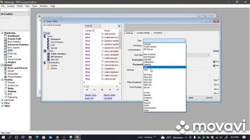Select the 'call record' row
The height and width of the screenshot is (140, 250).
pos(102,34)
